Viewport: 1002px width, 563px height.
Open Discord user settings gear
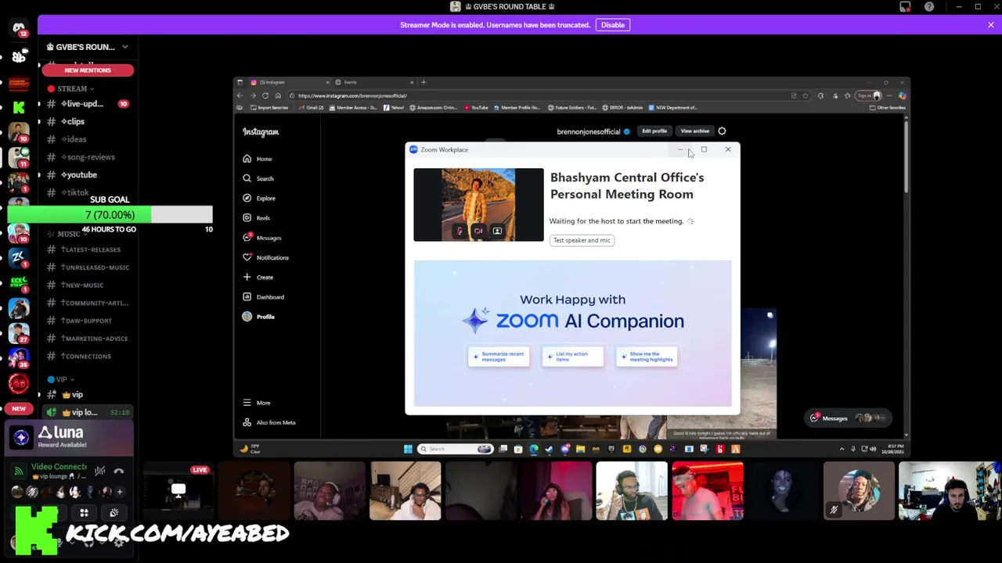pos(119,543)
